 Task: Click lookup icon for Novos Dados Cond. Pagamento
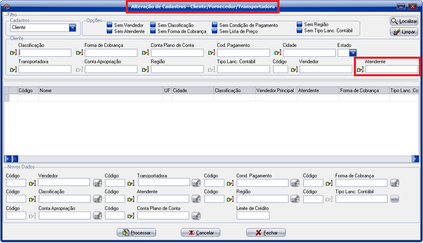[230, 183]
